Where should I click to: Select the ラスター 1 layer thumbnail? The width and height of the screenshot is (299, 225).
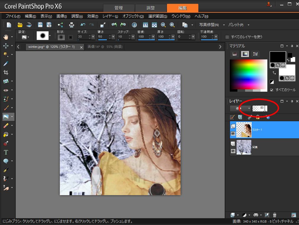pos(244,130)
